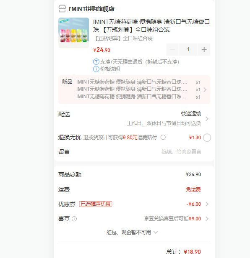The image size is (250, 258).
Task: Click the coupon discount -¥6.00
Action: pyautogui.click(x=193, y=204)
